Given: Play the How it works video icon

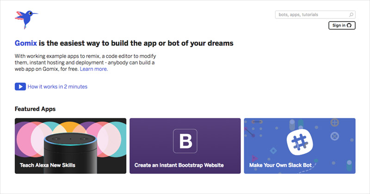Looking at the screenshot, I should (20, 87).
